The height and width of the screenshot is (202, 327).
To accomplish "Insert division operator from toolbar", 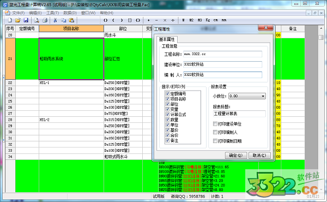I will [173, 20].
